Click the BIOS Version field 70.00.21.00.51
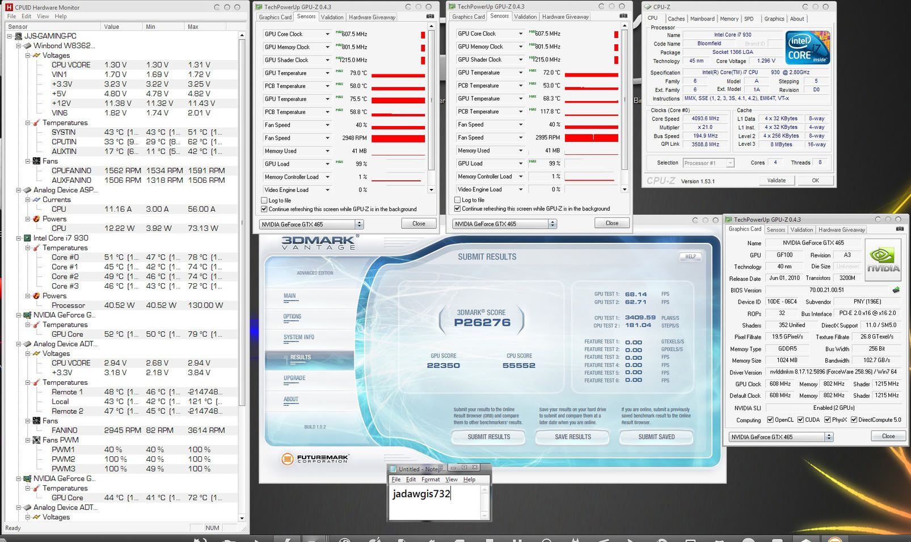The width and height of the screenshot is (911, 542). [827, 290]
